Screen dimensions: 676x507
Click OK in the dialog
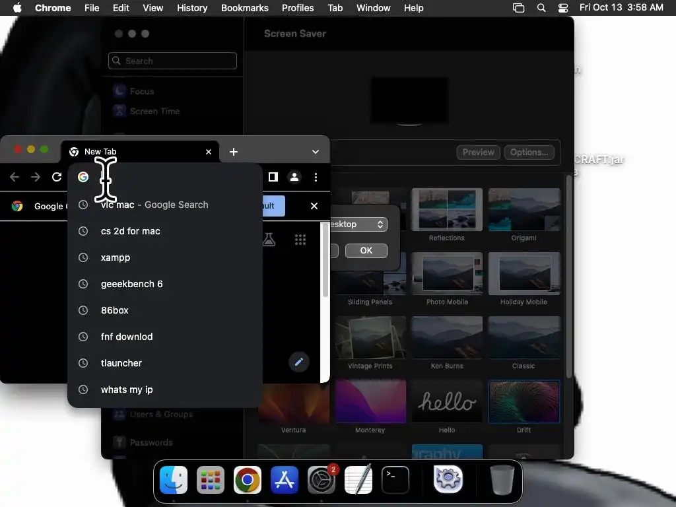(x=366, y=250)
